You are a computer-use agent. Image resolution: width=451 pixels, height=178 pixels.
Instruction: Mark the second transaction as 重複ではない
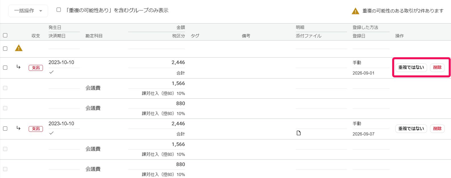point(411,129)
